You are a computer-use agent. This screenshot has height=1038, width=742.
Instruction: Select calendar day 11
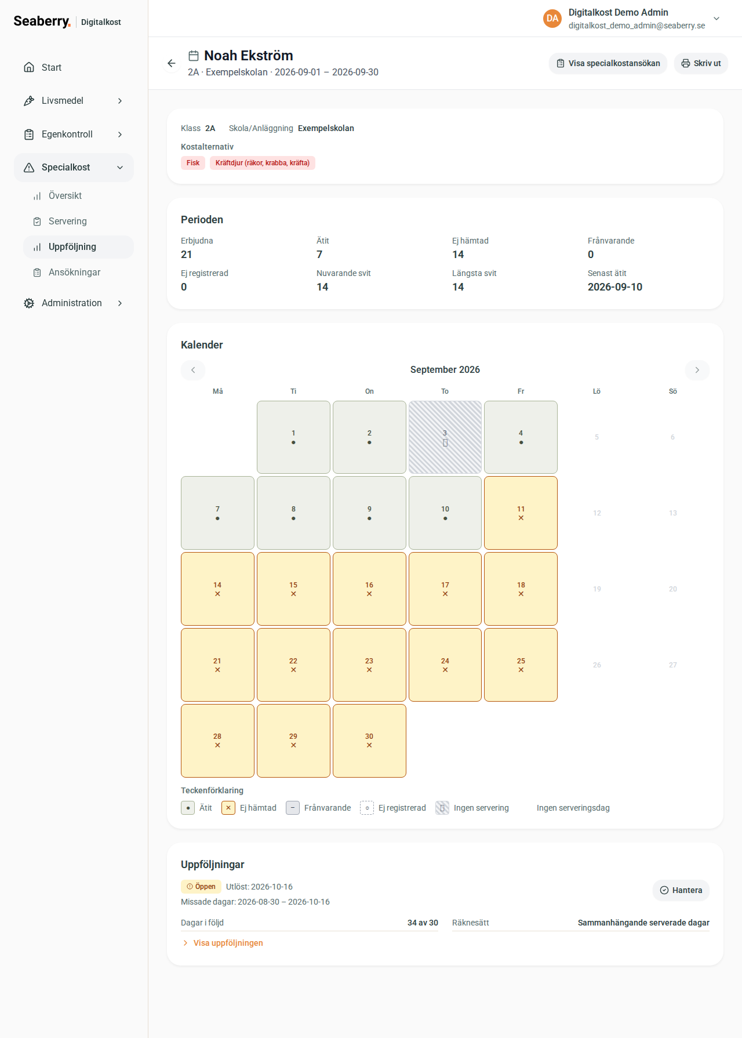[x=521, y=513]
